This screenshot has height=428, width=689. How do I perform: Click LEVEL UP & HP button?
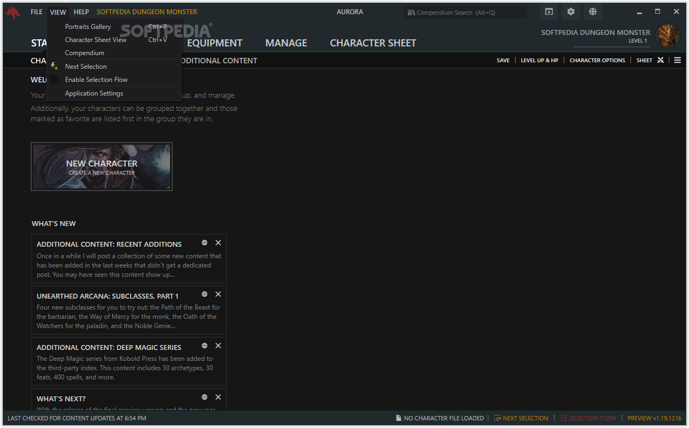click(x=539, y=61)
